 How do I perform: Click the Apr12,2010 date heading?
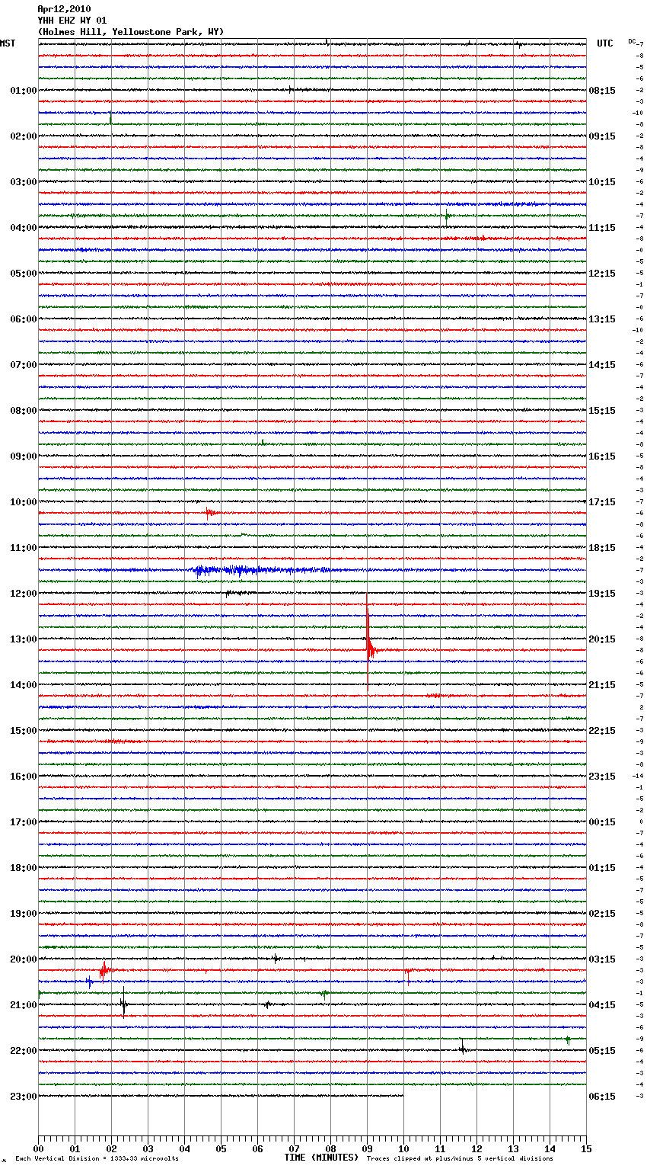64,9
